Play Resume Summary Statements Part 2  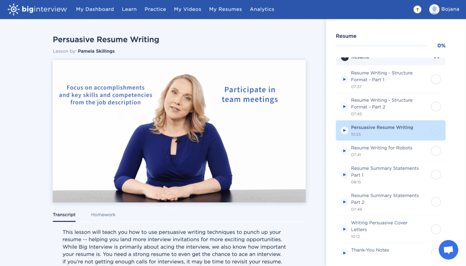click(344, 202)
